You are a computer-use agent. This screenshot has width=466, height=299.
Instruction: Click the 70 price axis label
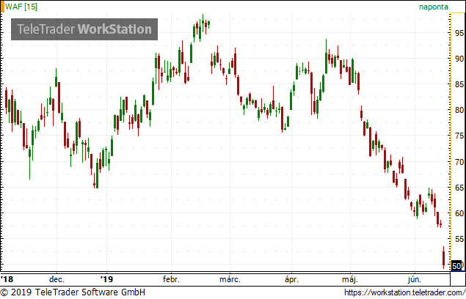[459, 162]
